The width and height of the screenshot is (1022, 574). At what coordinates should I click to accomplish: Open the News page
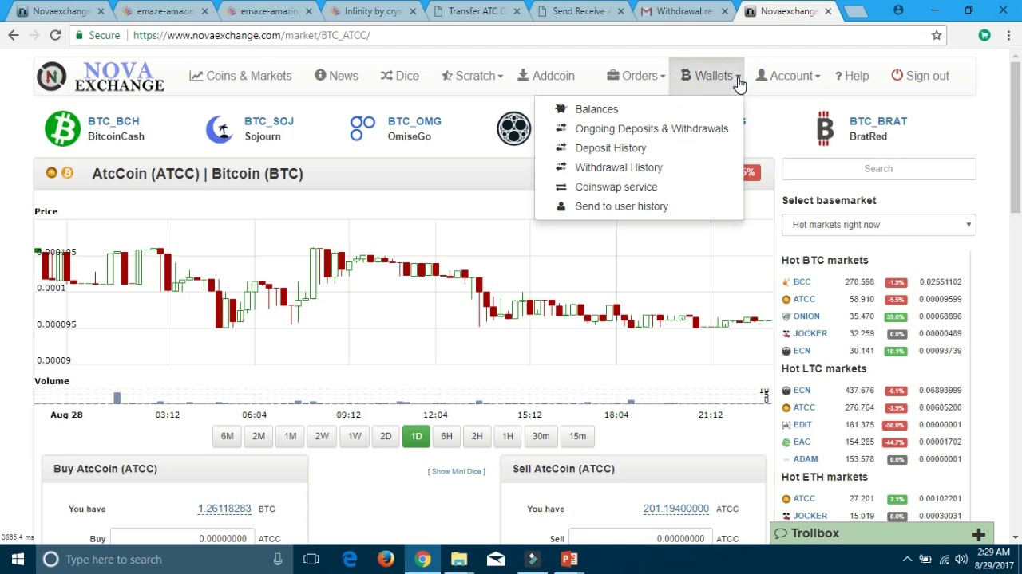[x=336, y=76]
